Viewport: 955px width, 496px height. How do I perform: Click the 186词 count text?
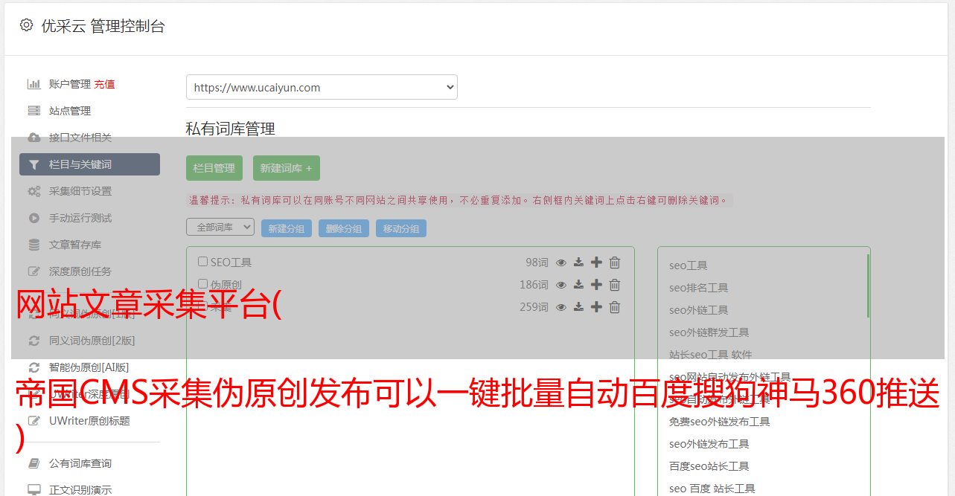click(x=534, y=285)
